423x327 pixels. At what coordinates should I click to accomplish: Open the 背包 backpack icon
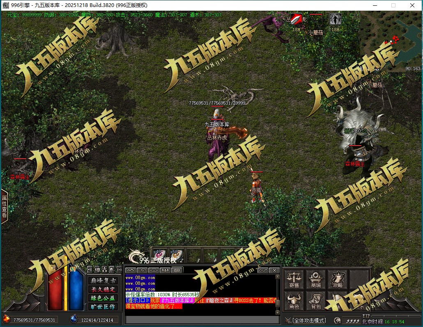point(316,301)
